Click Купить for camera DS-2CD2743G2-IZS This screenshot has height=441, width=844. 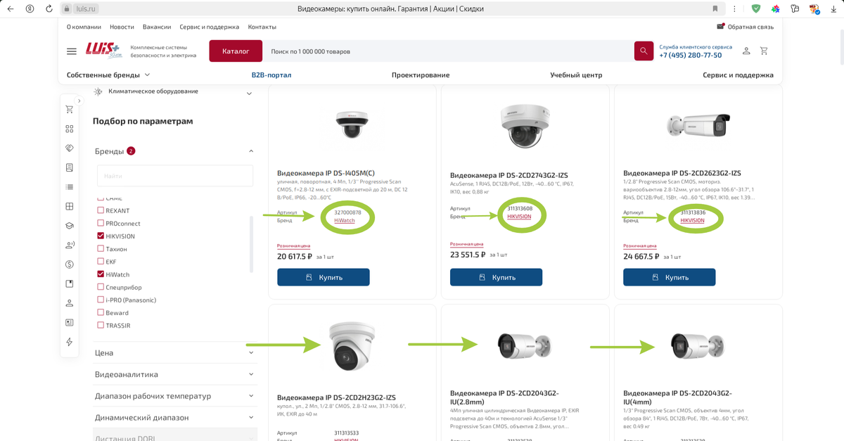click(496, 277)
